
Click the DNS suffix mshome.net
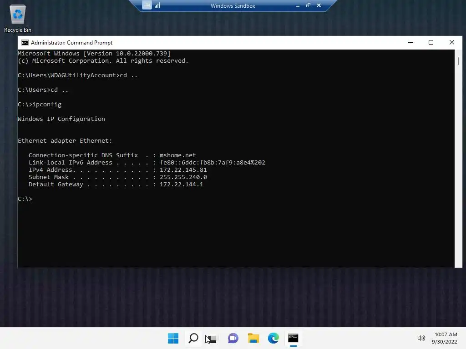[x=178, y=155]
